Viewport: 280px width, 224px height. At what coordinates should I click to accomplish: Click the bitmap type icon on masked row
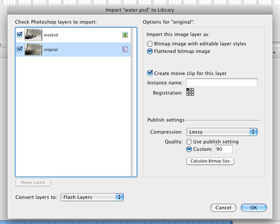125,35
